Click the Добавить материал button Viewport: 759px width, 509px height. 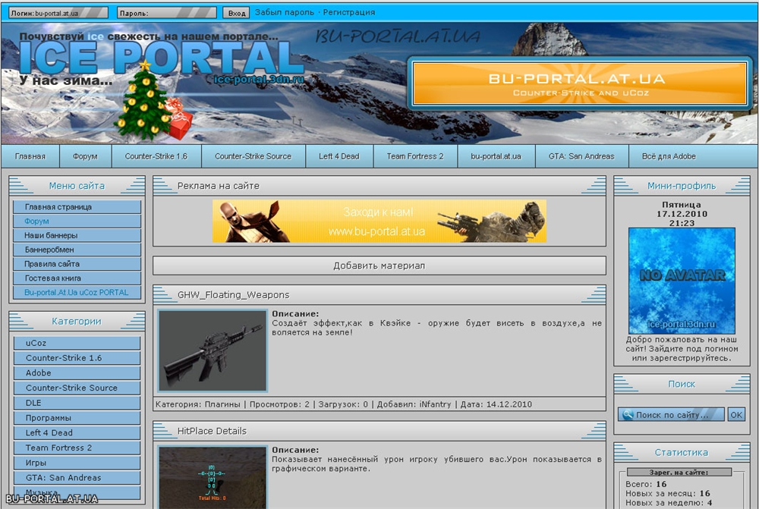coord(379,265)
